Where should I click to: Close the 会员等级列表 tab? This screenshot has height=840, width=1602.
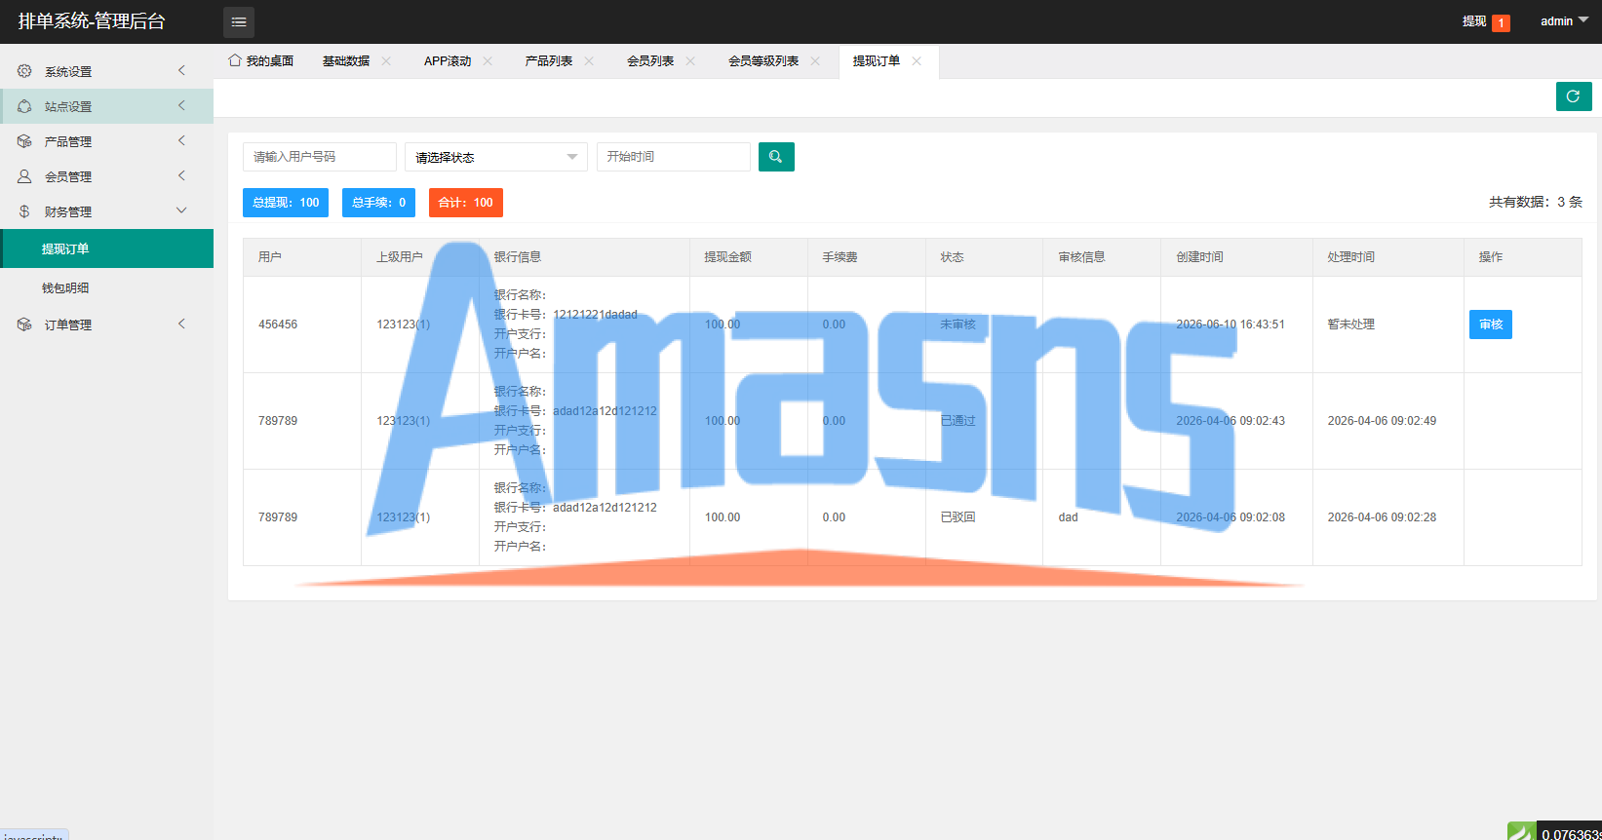[x=815, y=60]
